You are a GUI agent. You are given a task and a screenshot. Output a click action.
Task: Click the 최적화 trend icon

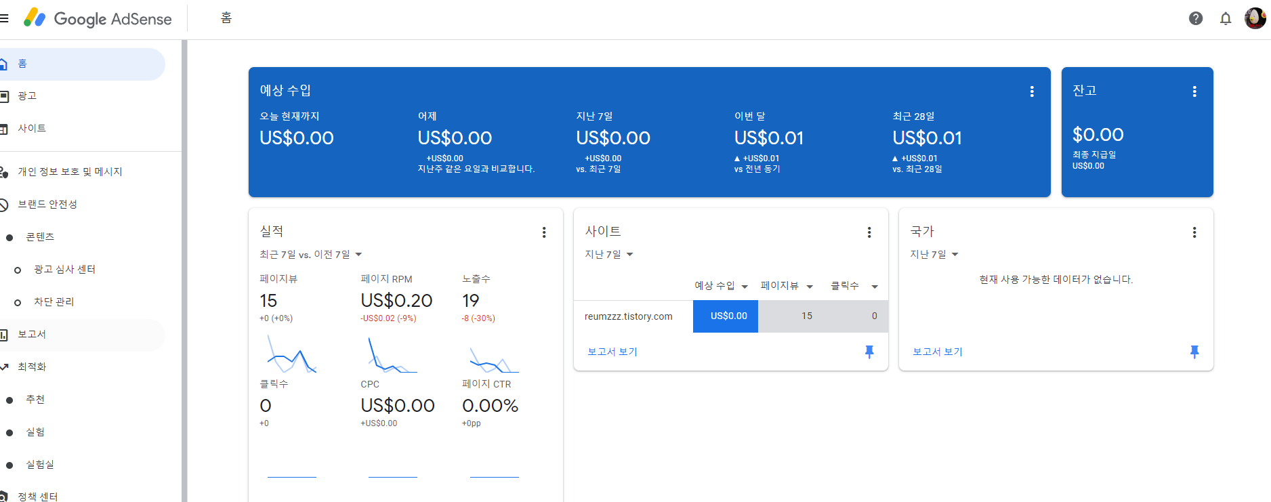coord(4,367)
